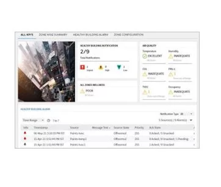Click the PM2.5 warning icon
The image size is (221, 187).
pyautogui.click(x=171, y=74)
